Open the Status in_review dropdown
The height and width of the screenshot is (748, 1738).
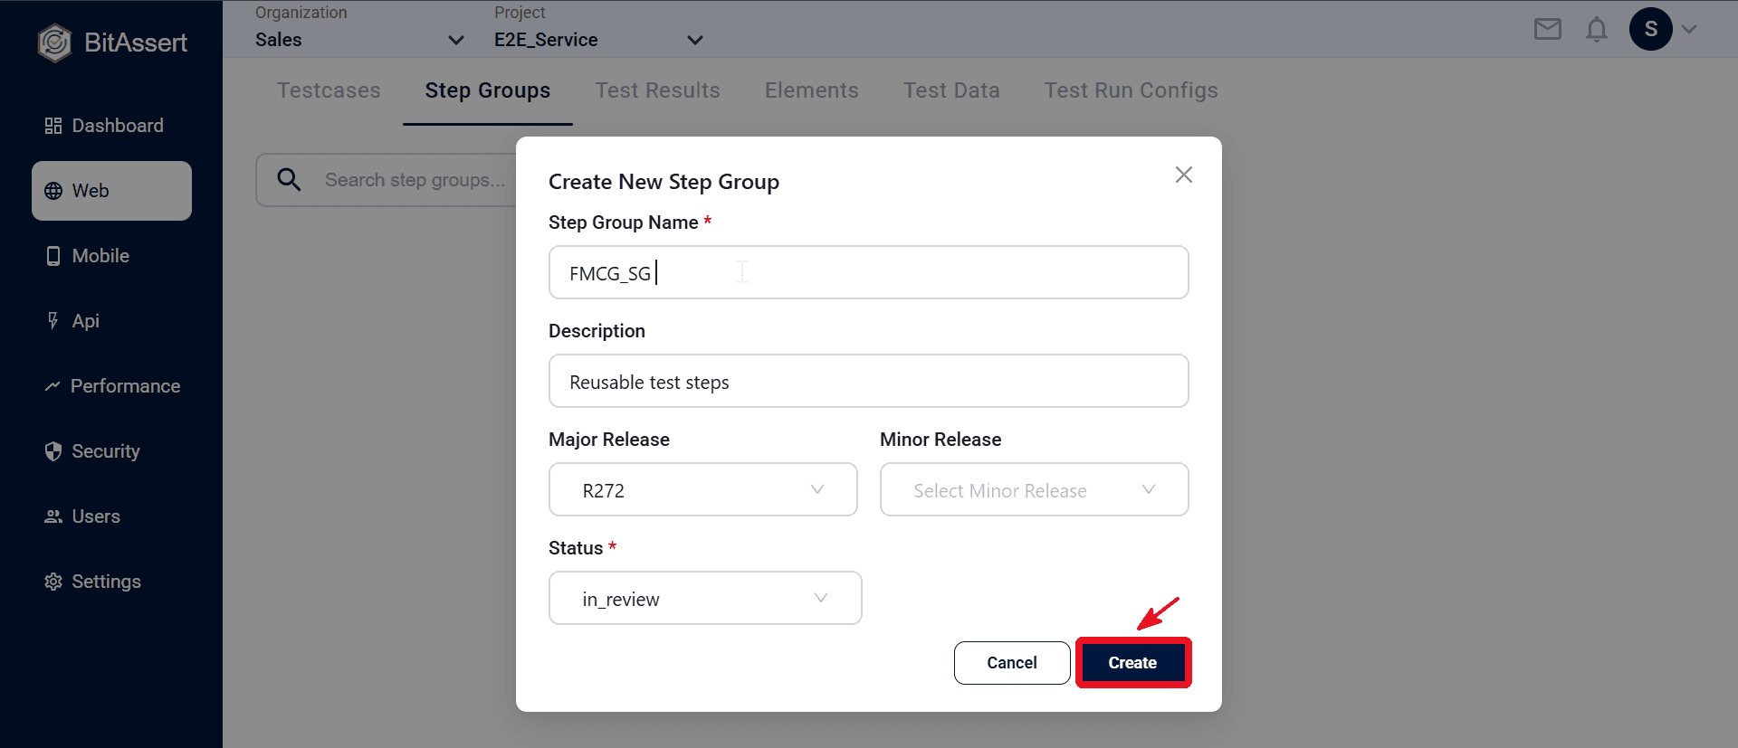pos(705,598)
